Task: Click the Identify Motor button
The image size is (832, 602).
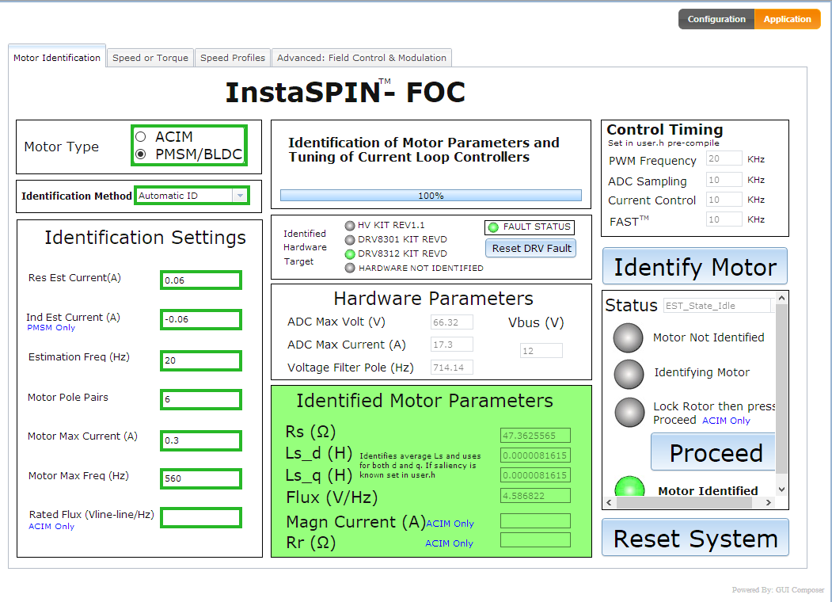Action: tap(694, 266)
